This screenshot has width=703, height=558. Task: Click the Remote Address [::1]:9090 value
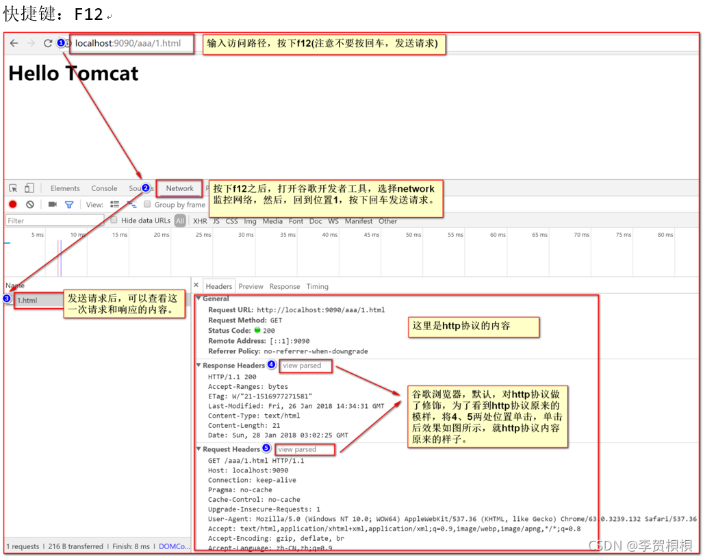pyautogui.click(x=290, y=341)
